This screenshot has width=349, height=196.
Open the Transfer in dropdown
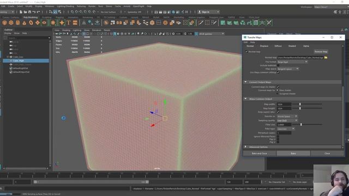coord(287,116)
